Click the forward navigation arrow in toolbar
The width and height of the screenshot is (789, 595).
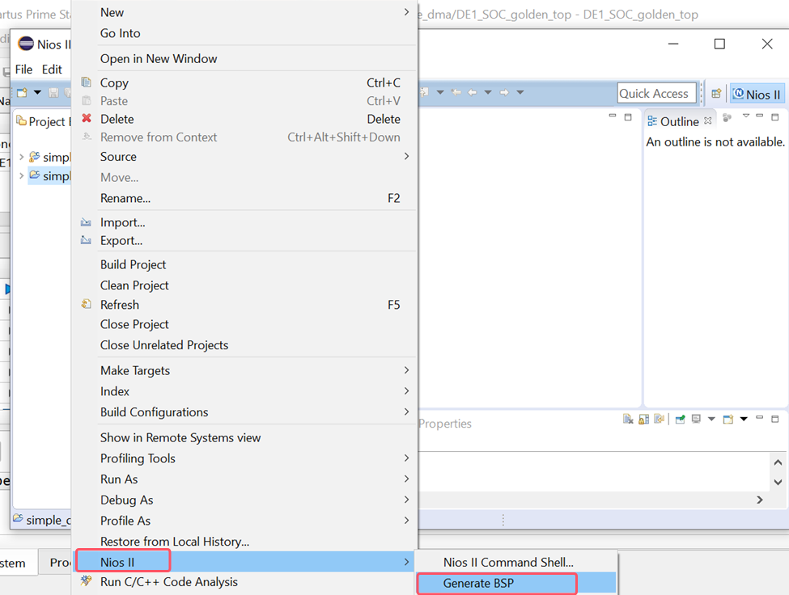pos(504,92)
